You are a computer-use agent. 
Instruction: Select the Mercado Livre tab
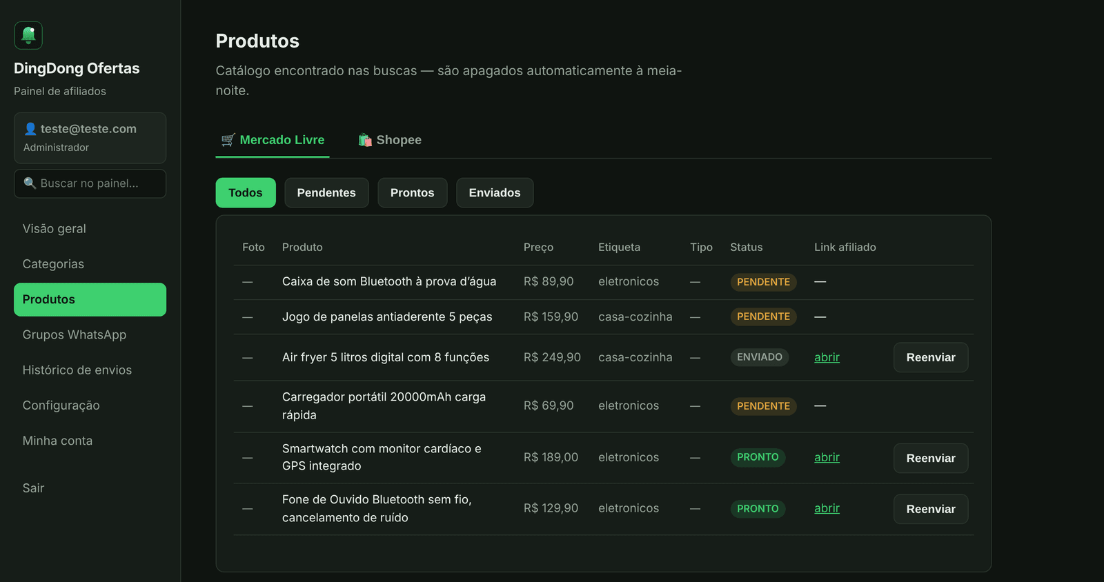coord(273,140)
